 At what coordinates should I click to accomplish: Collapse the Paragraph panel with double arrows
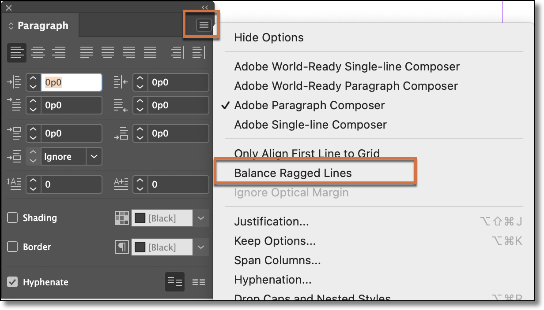tap(204, 7)
